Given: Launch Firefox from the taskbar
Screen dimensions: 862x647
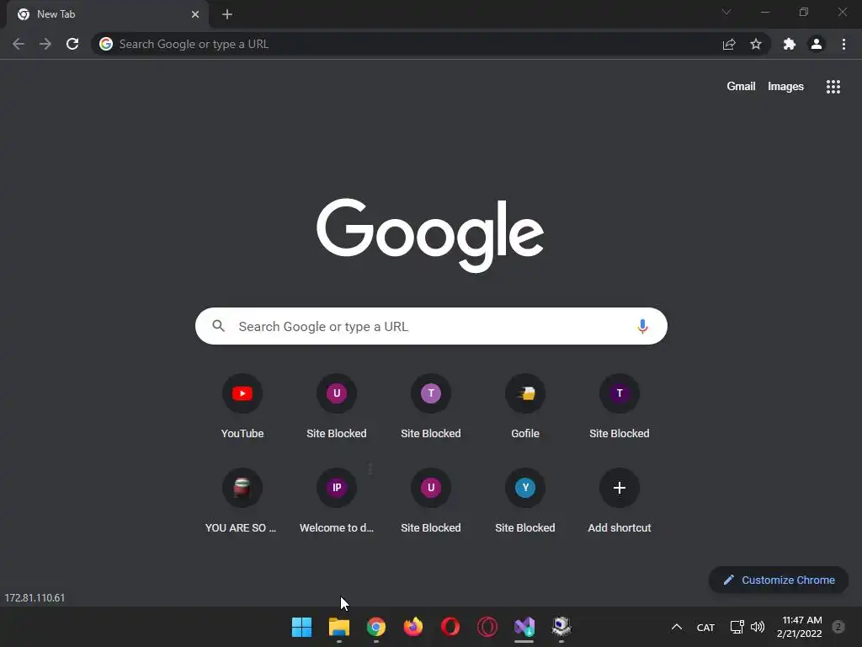Looking at the screenshot, I should click(412, 627).
